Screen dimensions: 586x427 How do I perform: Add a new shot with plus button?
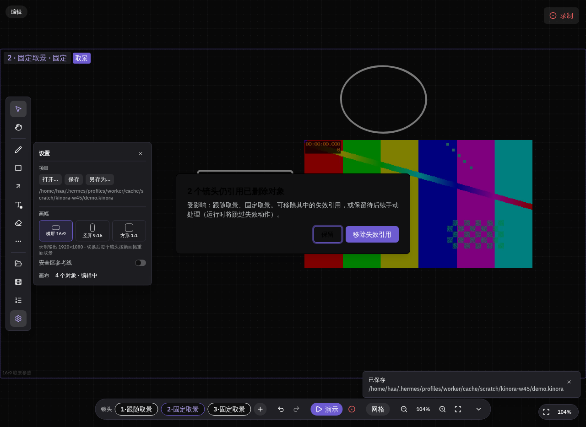point(260,409)
